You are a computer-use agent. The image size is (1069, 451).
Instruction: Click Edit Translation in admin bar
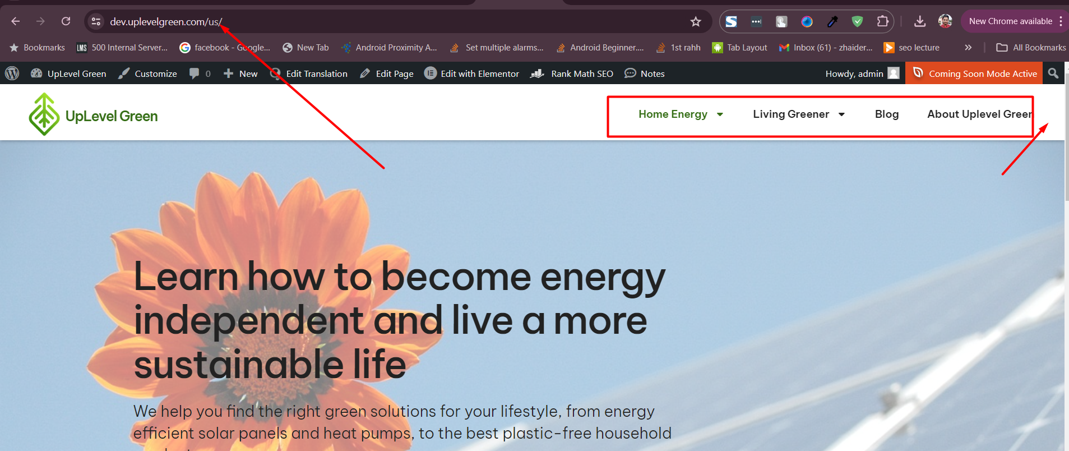tap(309, 73)
